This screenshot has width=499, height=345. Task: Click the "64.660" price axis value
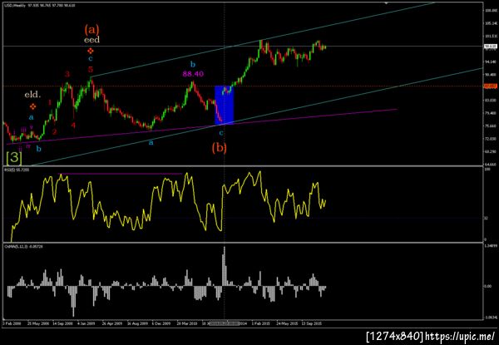(490, 165)
